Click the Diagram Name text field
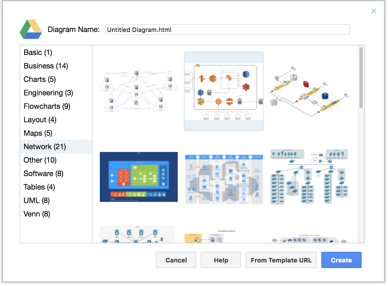The width and height of the screenshot is (388, 286). pyautogui.click(x=227, y=29)
